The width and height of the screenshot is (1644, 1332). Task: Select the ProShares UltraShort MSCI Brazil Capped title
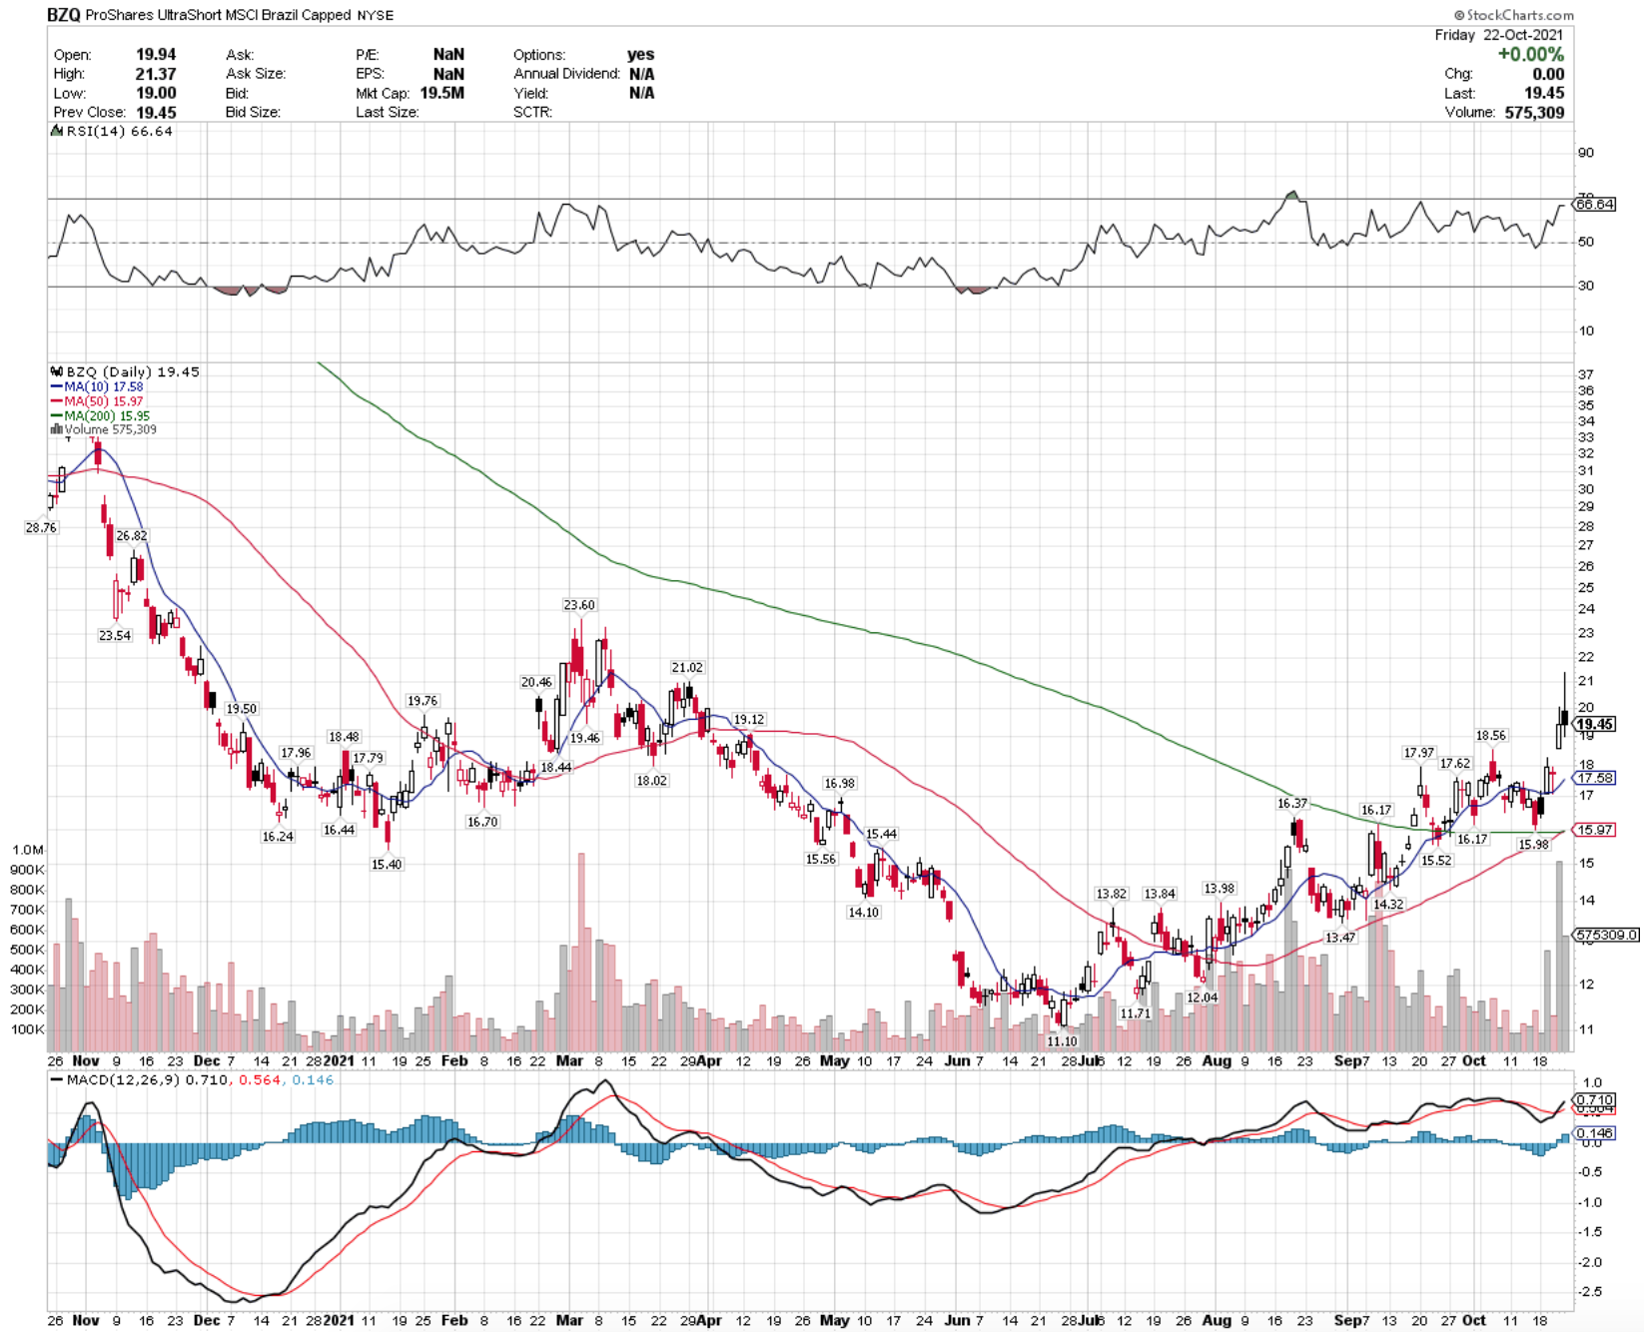coord(219,15)
